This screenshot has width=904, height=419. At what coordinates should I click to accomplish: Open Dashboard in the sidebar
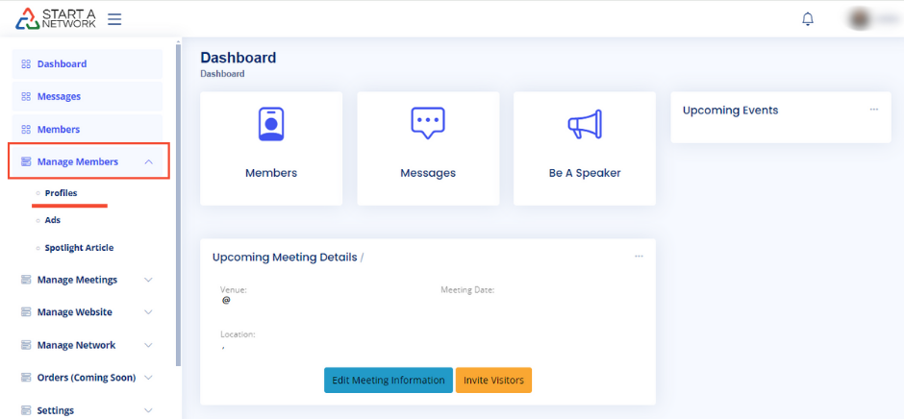(62, 64)
